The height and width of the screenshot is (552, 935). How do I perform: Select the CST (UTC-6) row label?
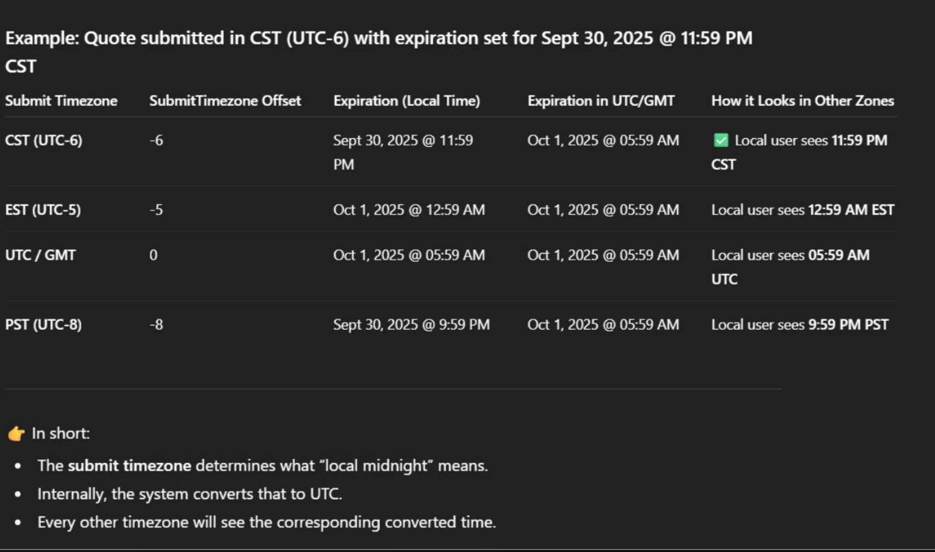point(43,140)
